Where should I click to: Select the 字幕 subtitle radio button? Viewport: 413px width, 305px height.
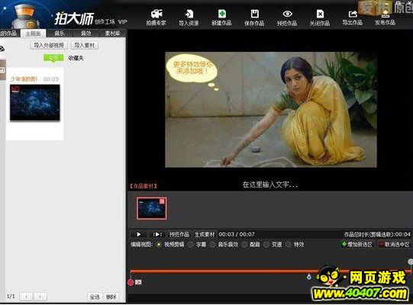(191, 245)
